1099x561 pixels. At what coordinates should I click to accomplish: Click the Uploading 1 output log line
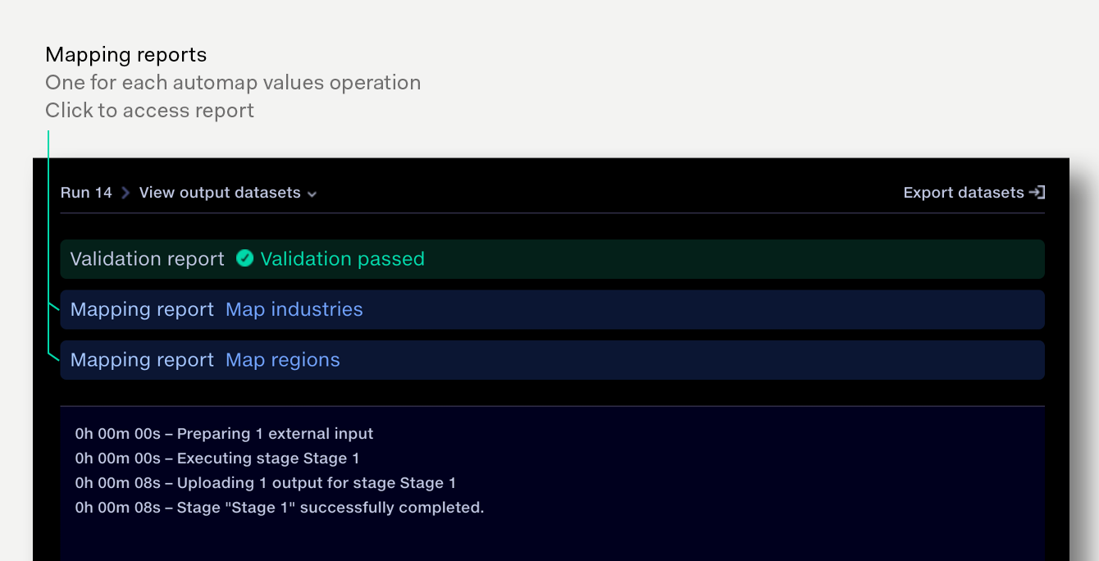coord(264,482)
